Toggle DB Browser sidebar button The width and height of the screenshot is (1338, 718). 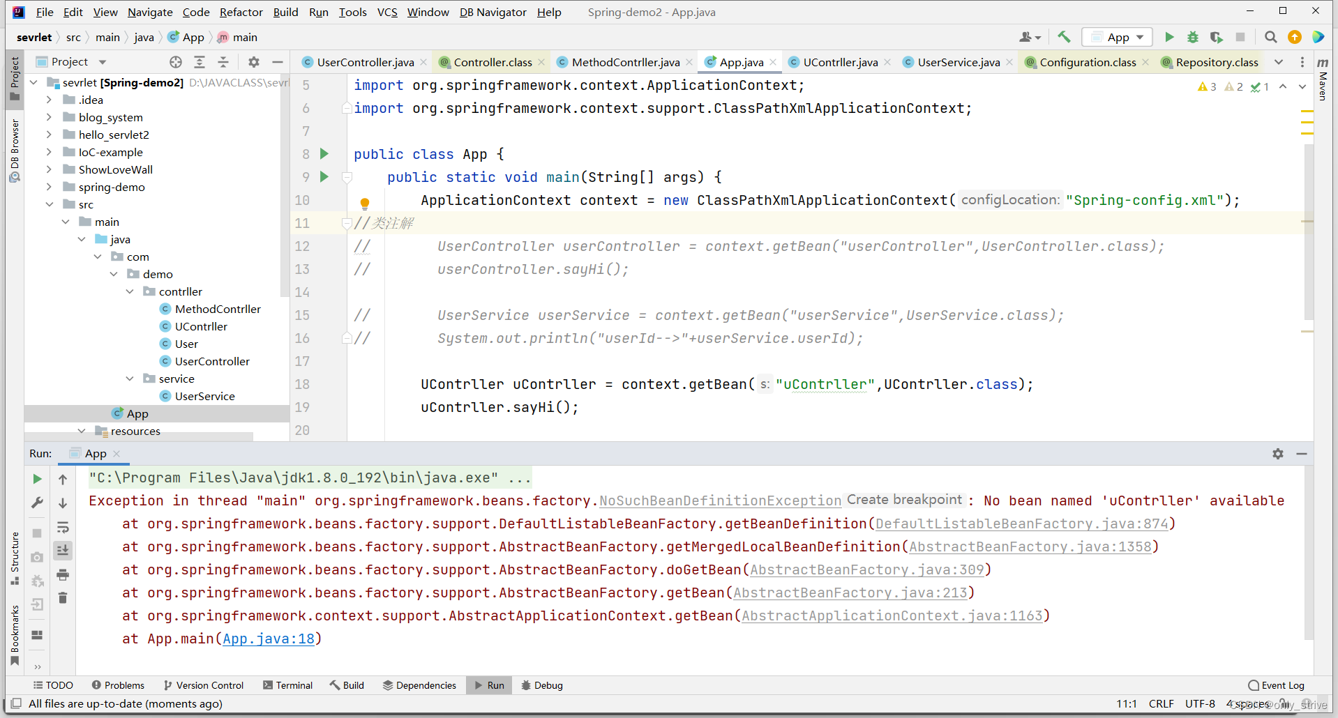pos(15,151)
